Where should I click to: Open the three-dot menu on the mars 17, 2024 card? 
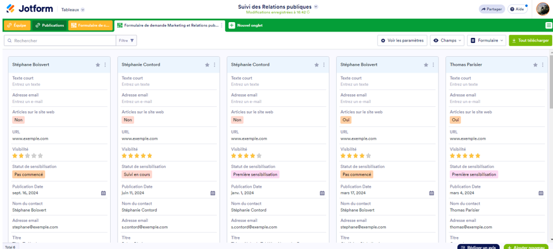click(433, 65)
